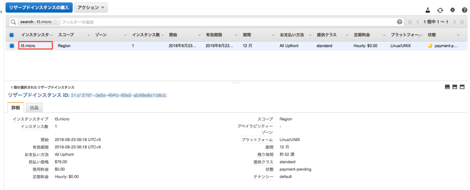The height and width of the screenshot is (190, 470).
Task: Click the 約 52 週 remaining time value
Action: (288, 154)
